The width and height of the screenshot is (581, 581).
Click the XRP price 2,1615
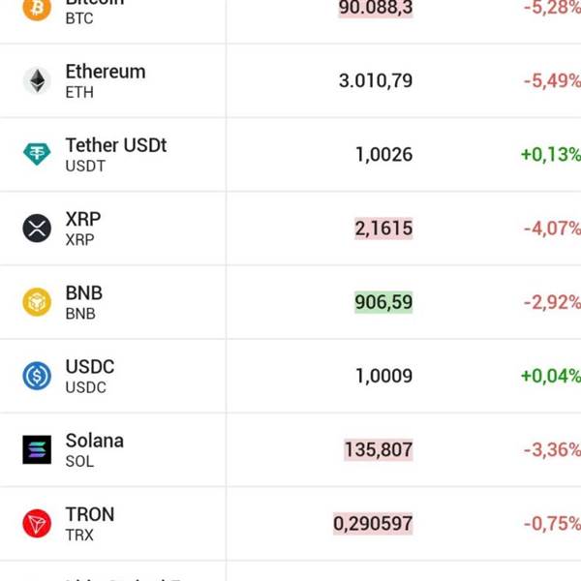point(383,229)
